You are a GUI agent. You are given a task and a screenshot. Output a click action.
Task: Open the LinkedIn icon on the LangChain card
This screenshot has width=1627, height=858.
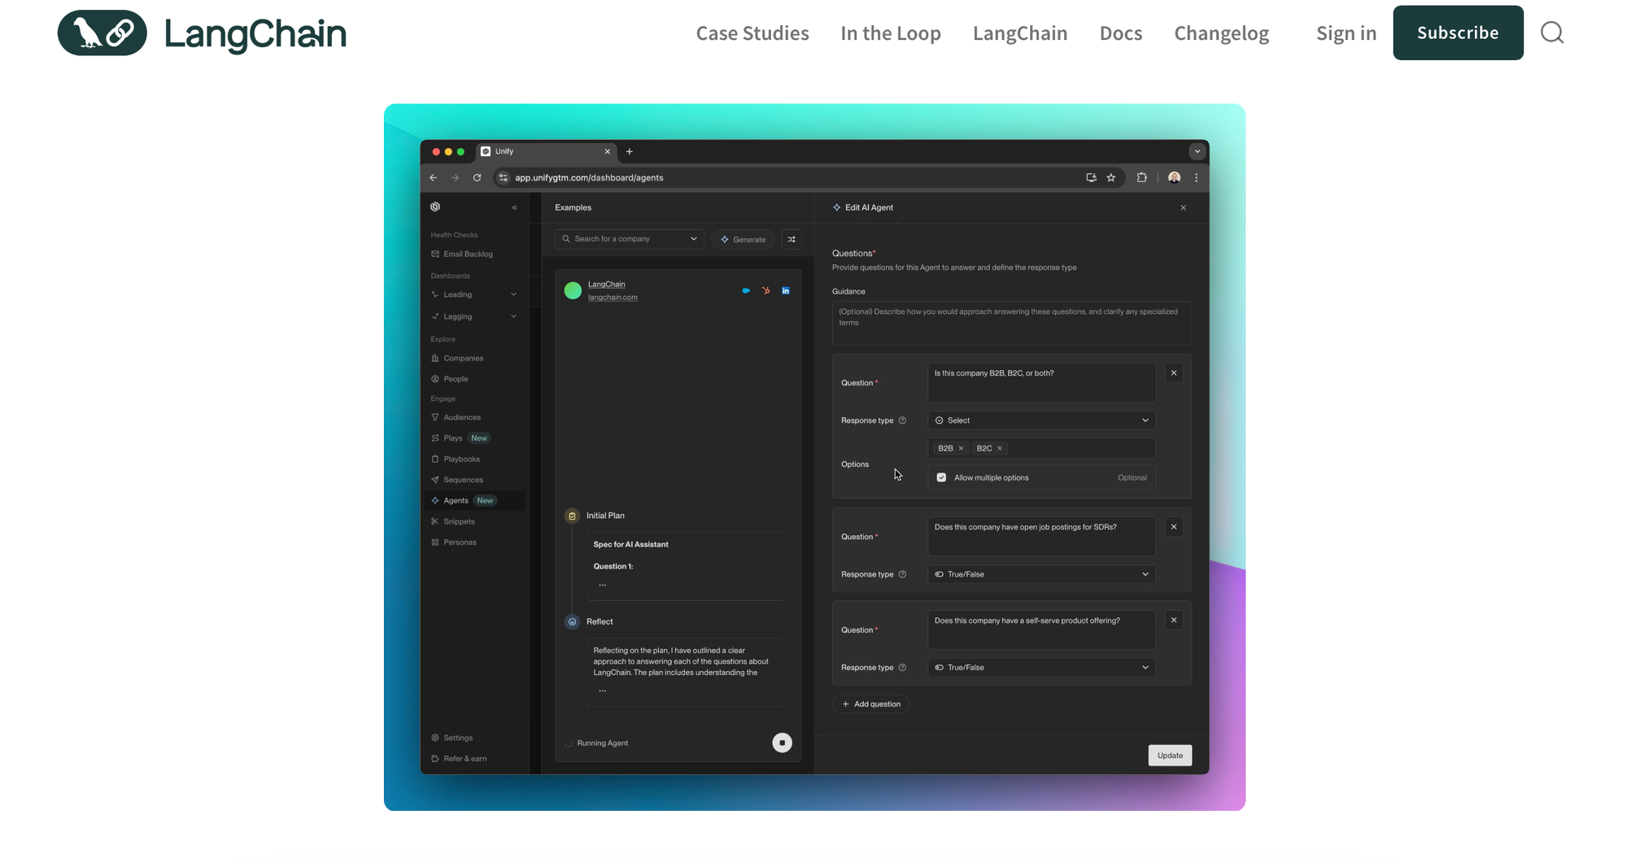pos(786,290)
